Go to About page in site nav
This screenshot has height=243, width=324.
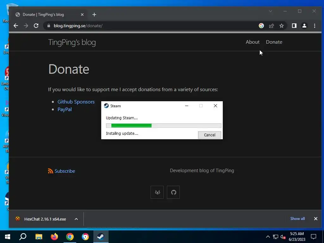click(x=252, y=42)
